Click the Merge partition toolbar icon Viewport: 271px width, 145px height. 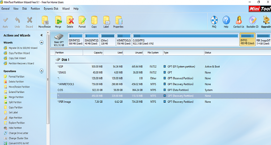pyautogui.click(x=58, y=20)
